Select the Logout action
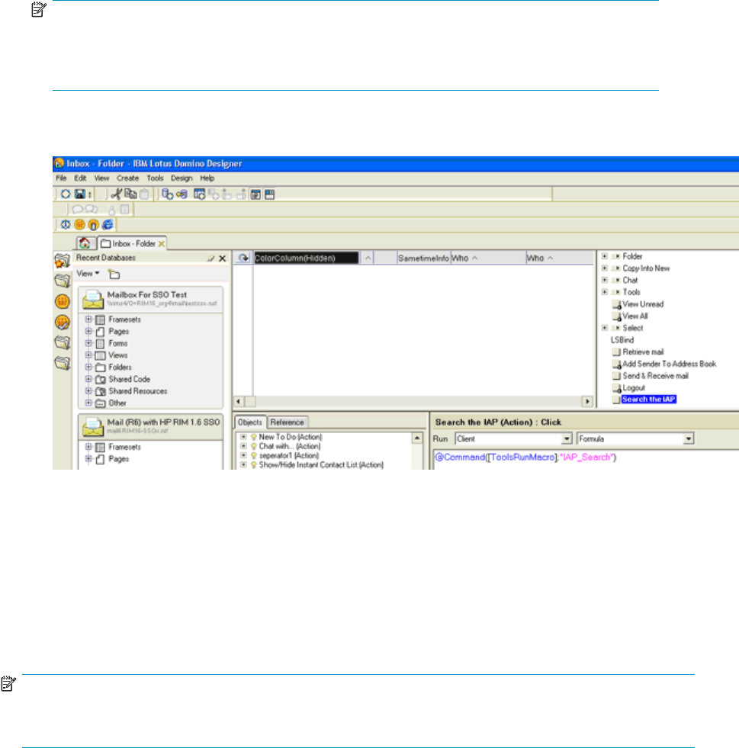This screenshot has width=739, height=748. (634, 388)
